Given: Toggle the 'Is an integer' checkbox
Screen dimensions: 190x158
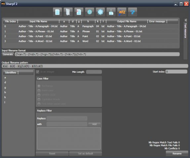Looking at the screenshot, I should tap(38, 72).
